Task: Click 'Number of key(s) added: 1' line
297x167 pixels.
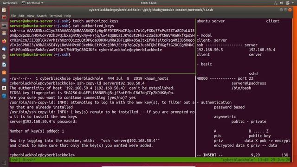Action: [37, 131]
